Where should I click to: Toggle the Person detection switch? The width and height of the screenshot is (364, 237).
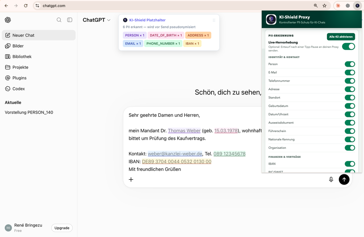pos(350,64)
